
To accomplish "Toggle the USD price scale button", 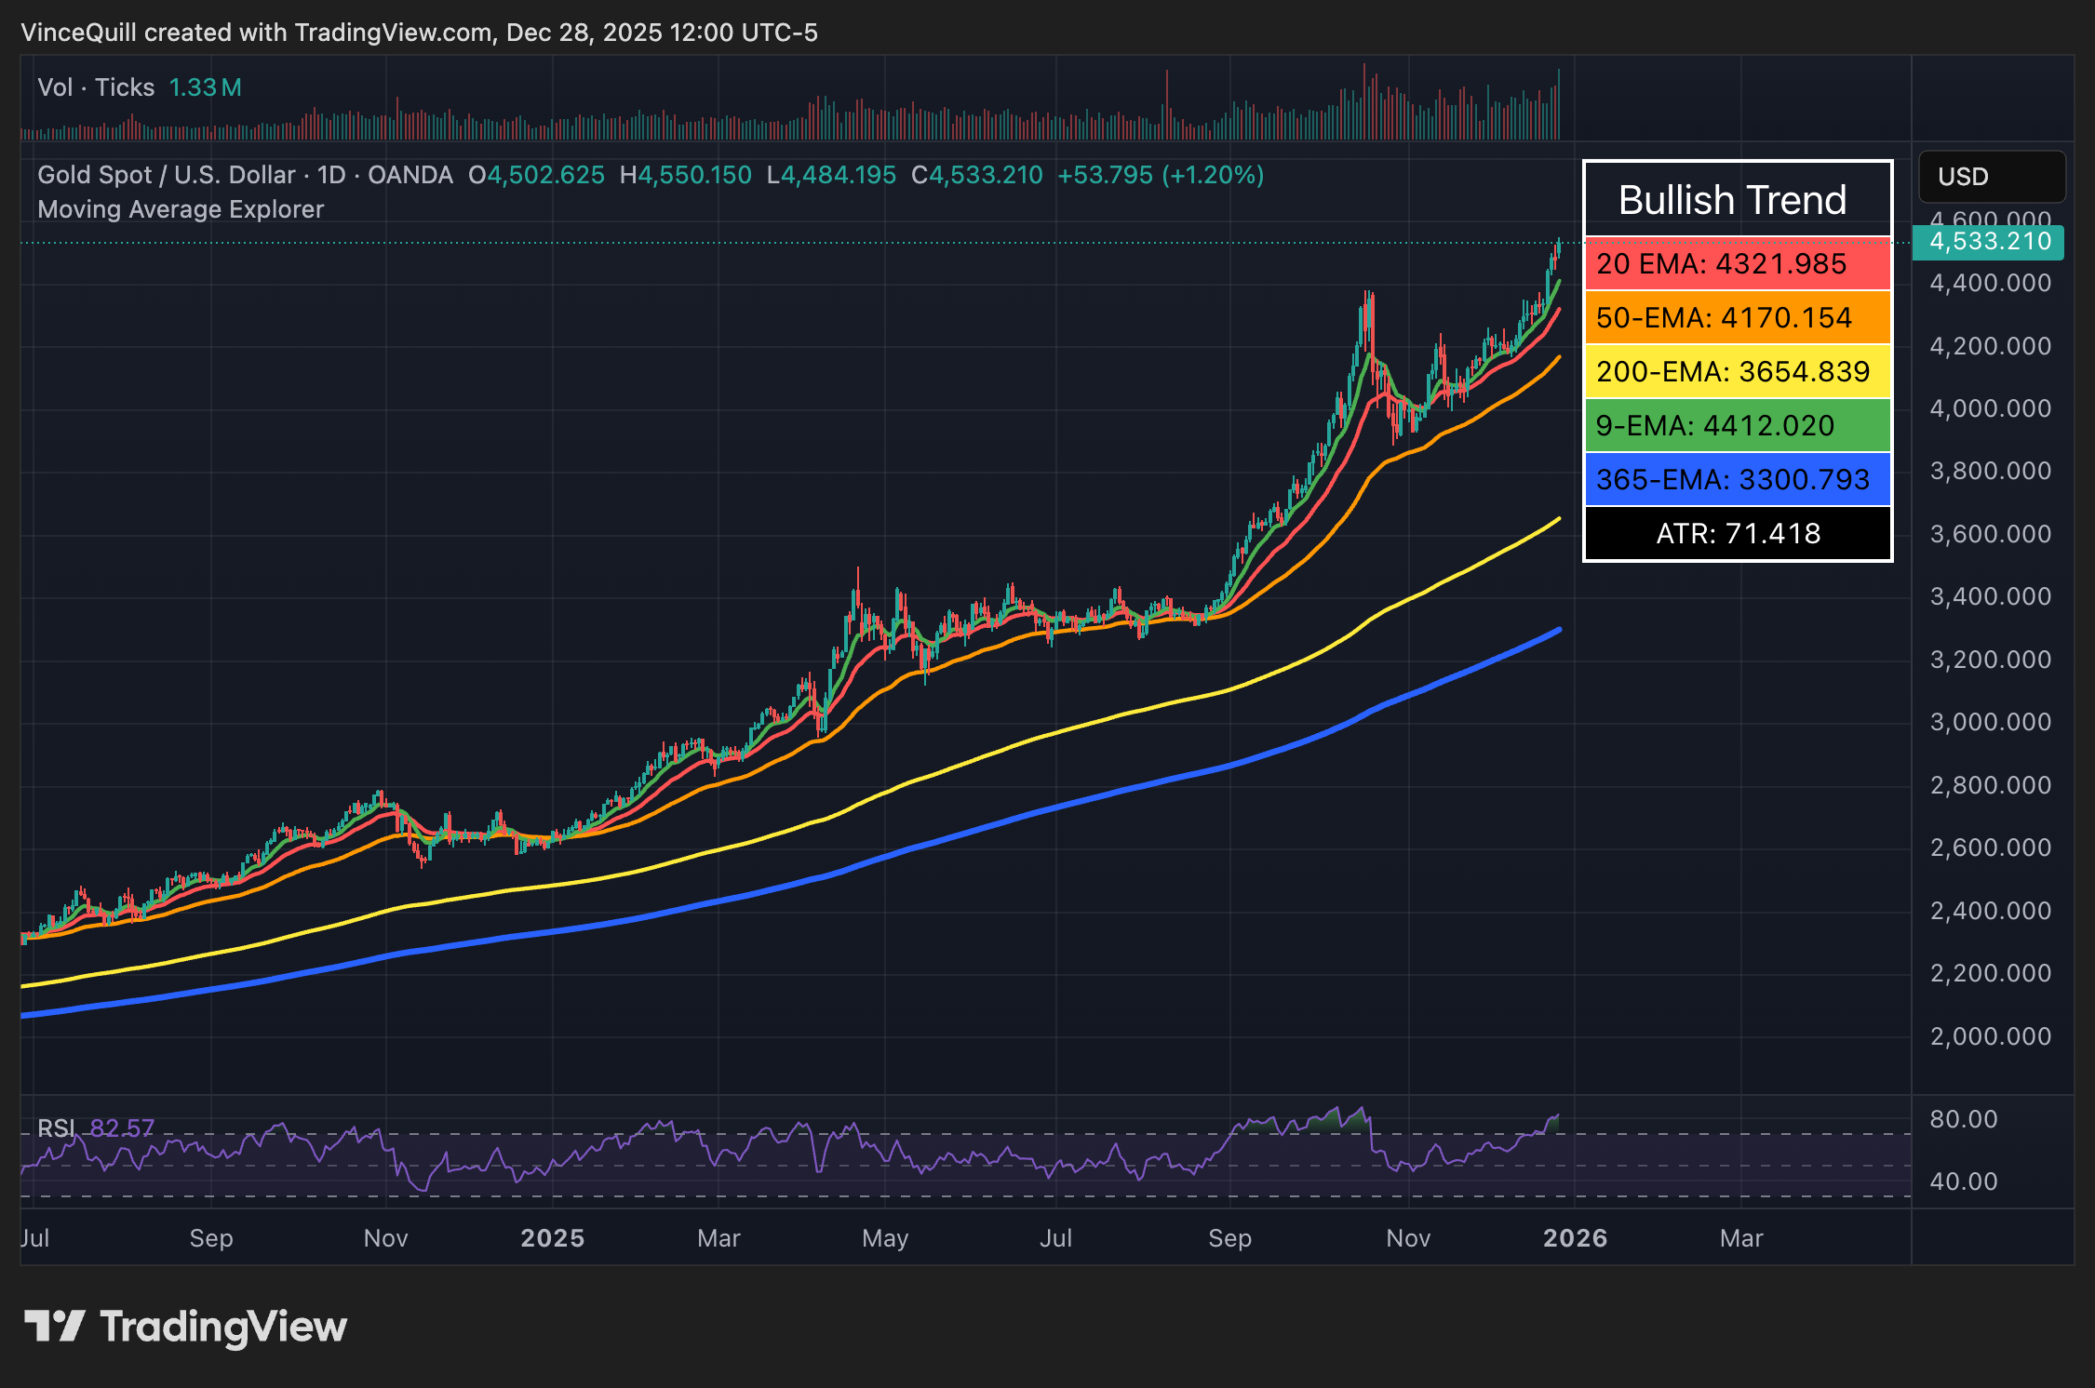I will 1991,177.
